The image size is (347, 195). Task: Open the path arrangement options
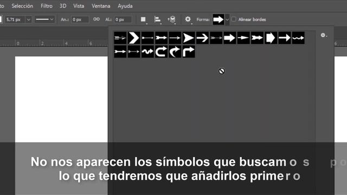tap(172, 19)
